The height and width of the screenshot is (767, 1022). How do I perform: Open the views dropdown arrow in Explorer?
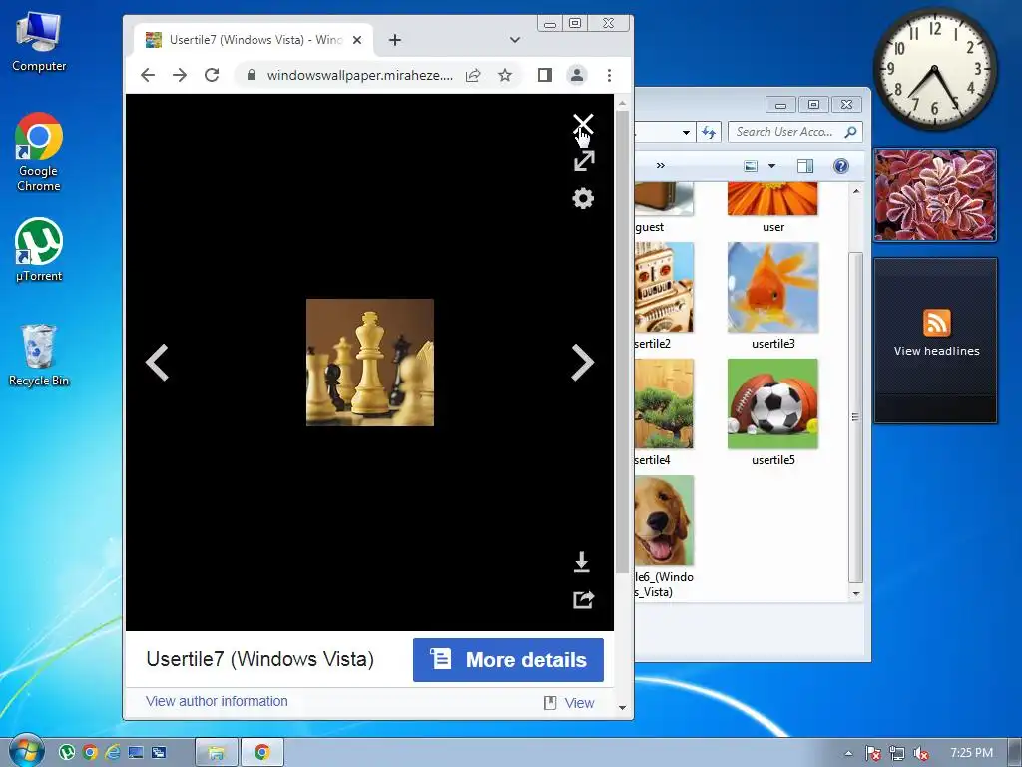[x=771, y=166]
